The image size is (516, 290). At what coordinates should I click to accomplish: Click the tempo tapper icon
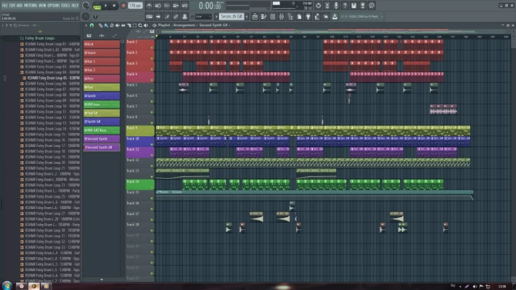[317, 16]
